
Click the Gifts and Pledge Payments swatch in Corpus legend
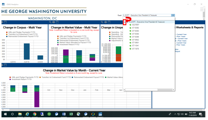pyautogui.click(x=7, y=32)
